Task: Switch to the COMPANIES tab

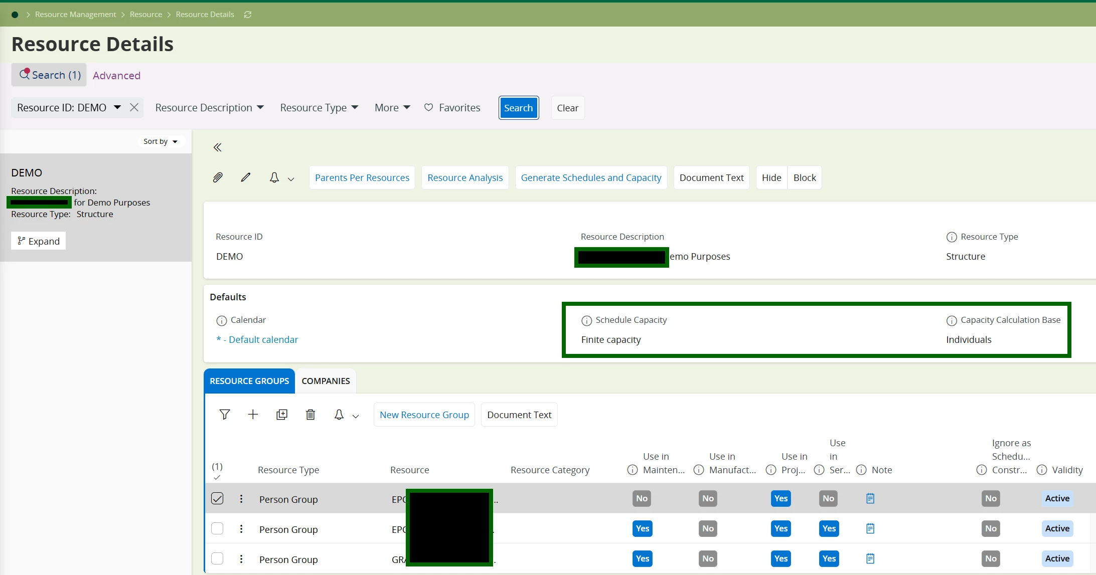Action: tap(326, 381)
